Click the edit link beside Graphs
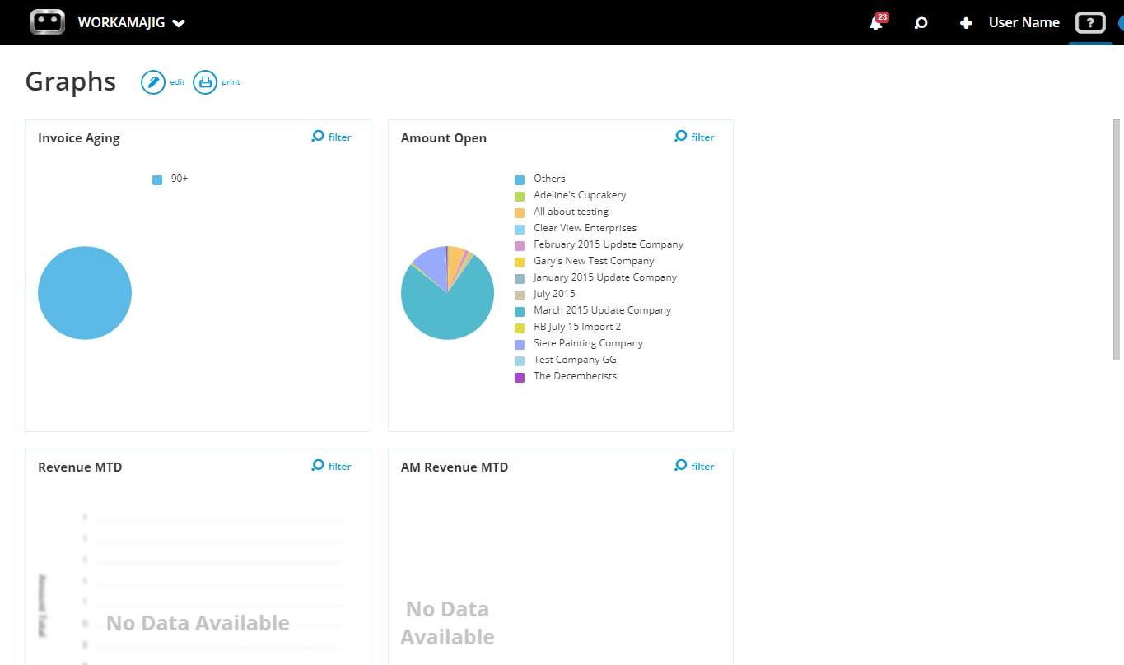 coord(177,82)
